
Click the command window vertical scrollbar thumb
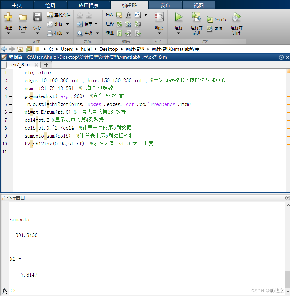point(288,279)
